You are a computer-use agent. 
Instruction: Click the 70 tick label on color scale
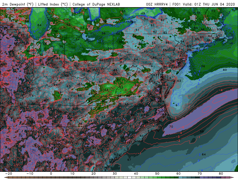pyautogui.click(x=200, y=174)
